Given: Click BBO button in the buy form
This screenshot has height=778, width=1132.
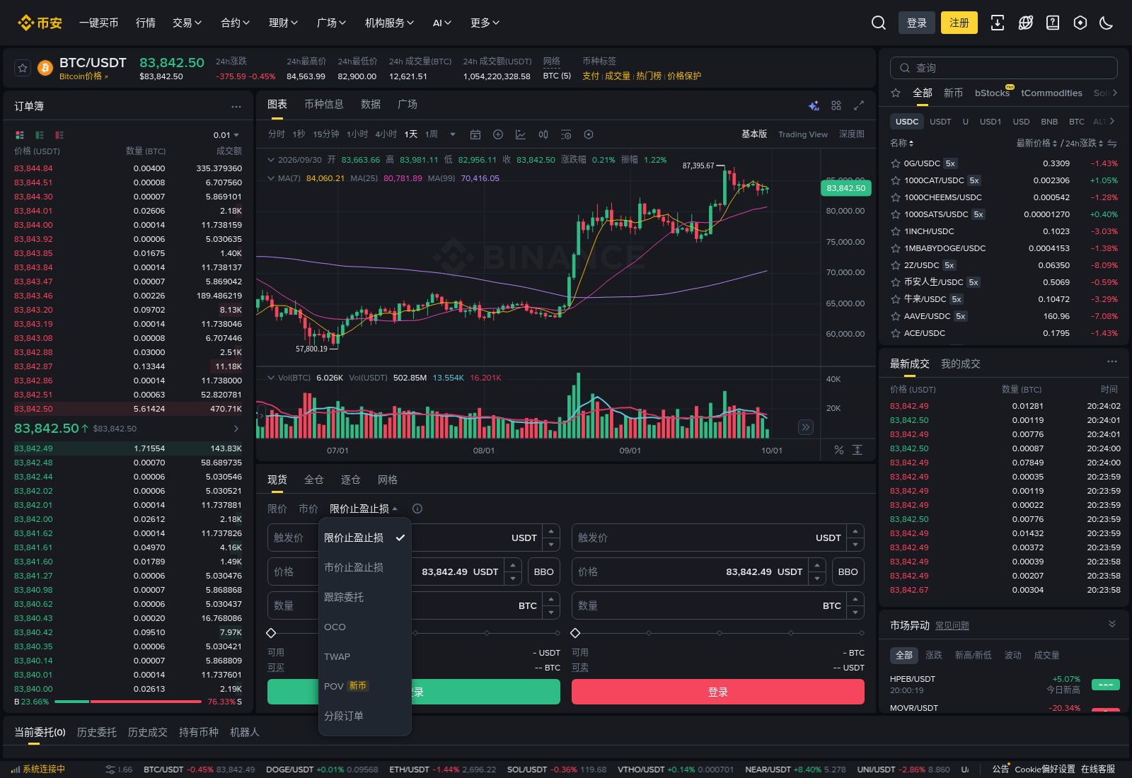Looking at the screenshot, I should [544, 571].
